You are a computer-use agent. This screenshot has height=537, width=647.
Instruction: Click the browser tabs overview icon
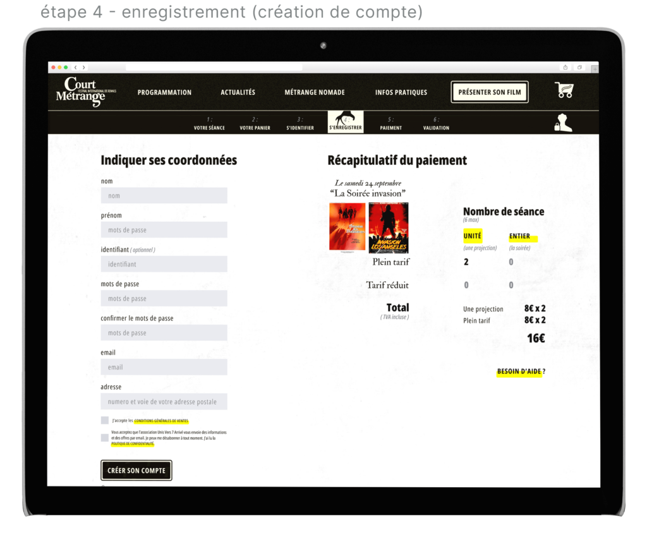click(x=579, y=68)
